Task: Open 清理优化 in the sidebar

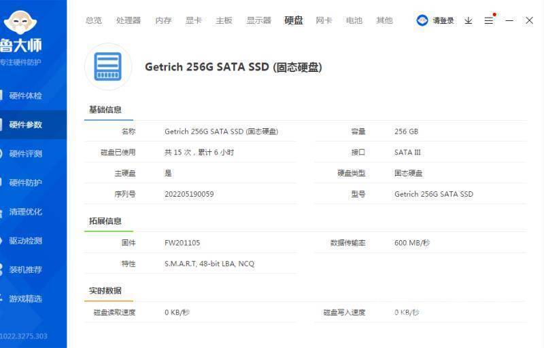Action: tap(33, 212)
